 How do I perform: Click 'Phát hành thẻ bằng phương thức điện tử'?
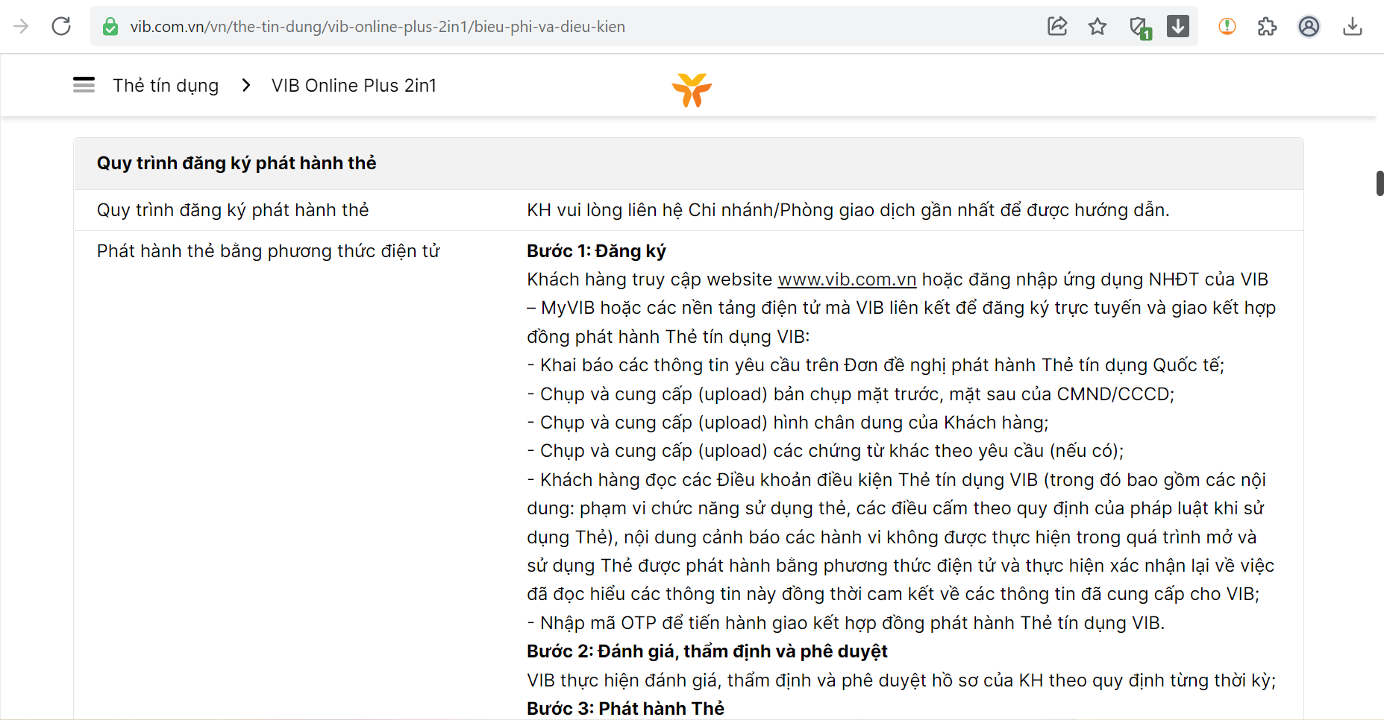[269, 251]
